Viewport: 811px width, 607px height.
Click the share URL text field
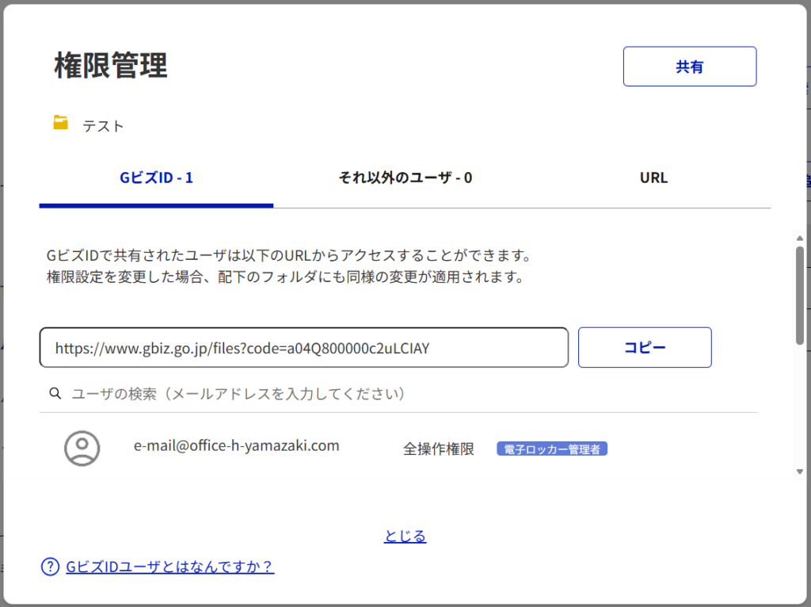click(303, 348)
